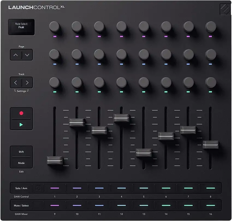Hit the red Record button
This screenshot has height=221, width=232.
(x=21, y=113)
